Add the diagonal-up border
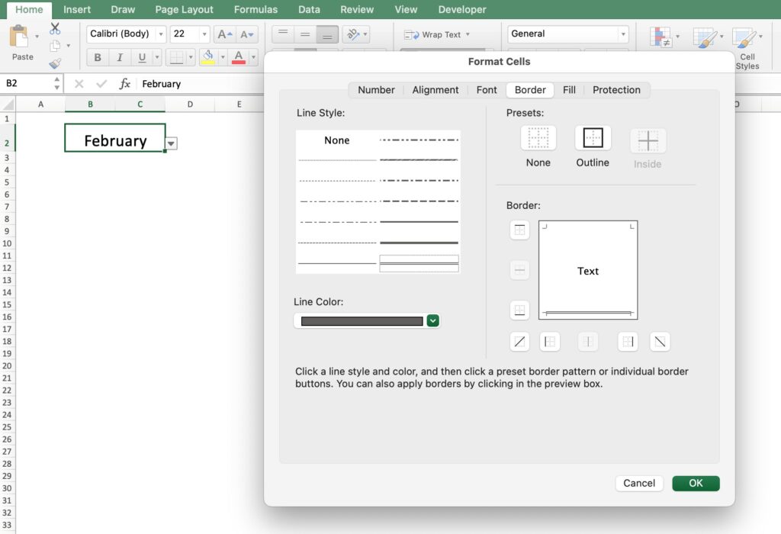This screenshot has width=781, height=534. (519, 342)
